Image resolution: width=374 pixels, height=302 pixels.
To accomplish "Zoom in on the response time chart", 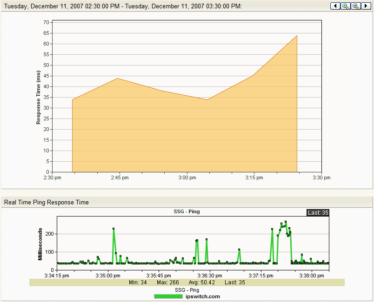I will 346,6.
